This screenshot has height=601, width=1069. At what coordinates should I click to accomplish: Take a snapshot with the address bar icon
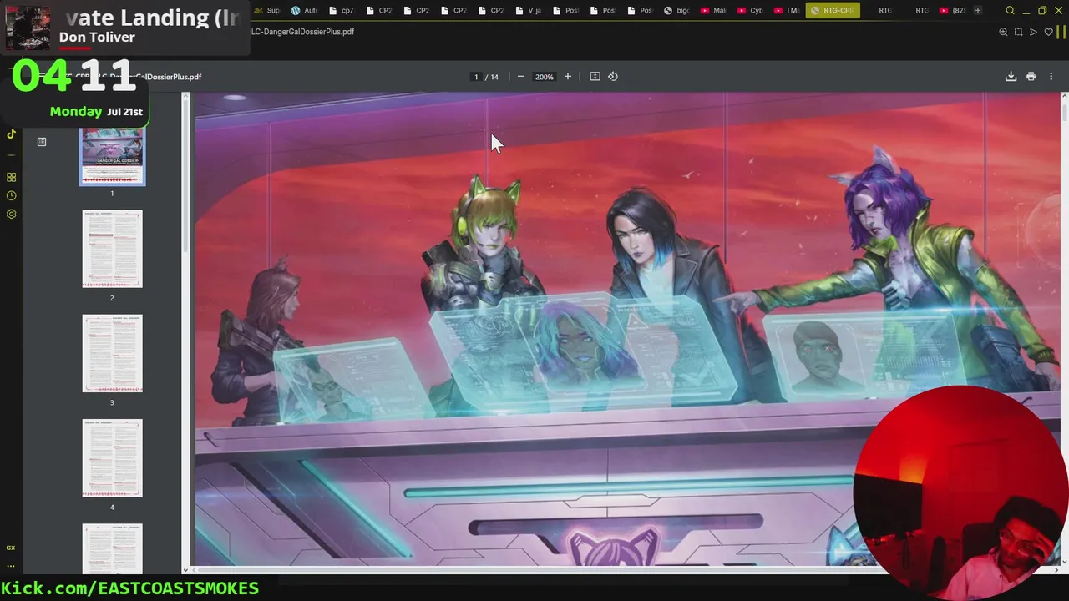click(x=1018, y=32)
